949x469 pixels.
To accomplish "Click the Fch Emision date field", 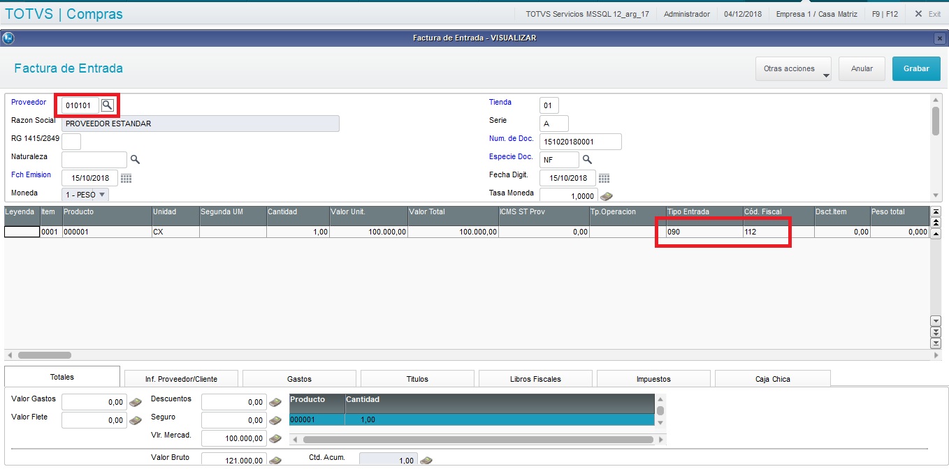I will coord(90,178).
